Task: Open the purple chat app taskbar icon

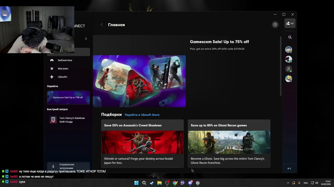Action: click(x=182, y=183)
